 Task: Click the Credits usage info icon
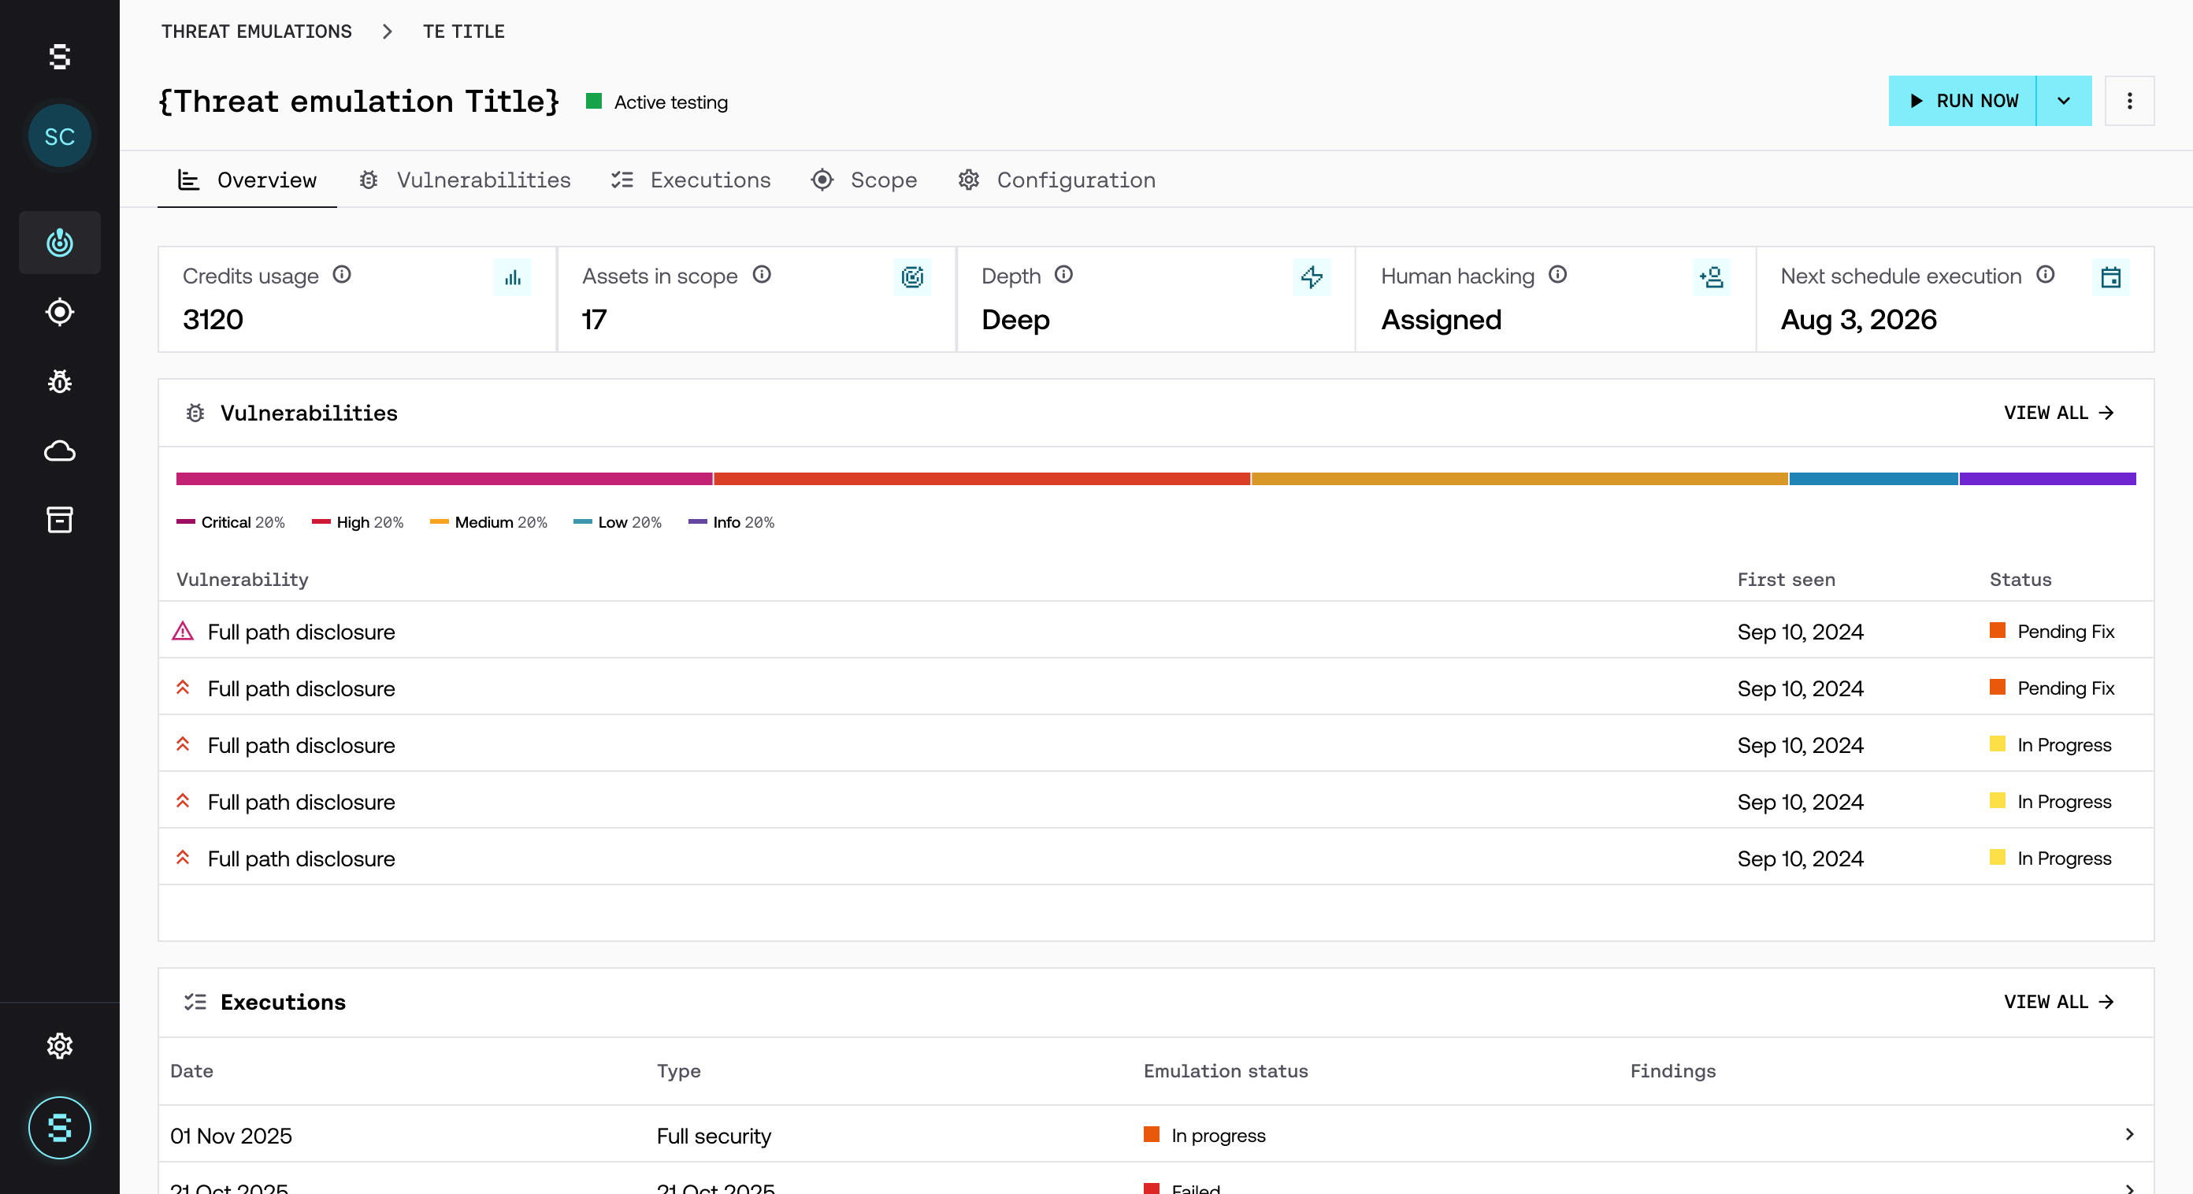coord(341,275)
